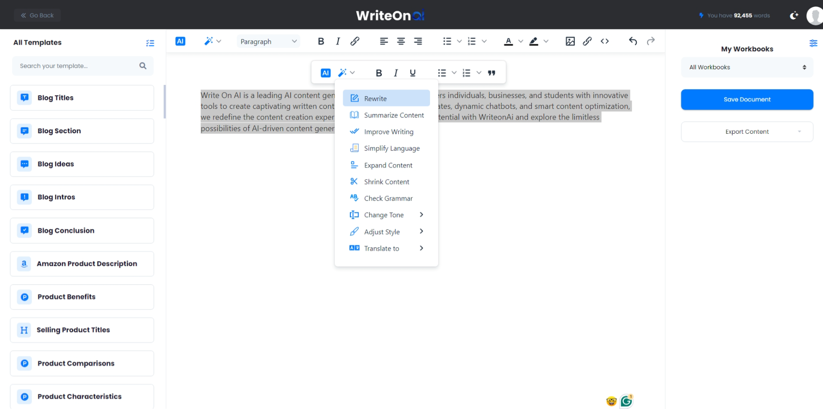Select Simplify Language option

coord(386,148)
